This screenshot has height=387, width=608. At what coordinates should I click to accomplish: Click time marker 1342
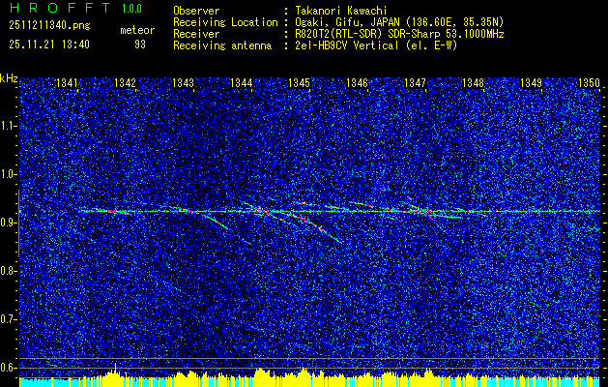(126, 83)
